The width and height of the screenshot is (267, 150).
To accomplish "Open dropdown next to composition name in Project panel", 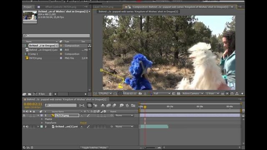I will click(89, 12).
